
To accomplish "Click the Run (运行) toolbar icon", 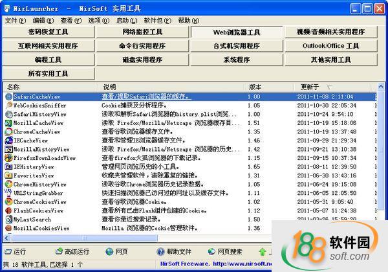I will pos(7,251).
